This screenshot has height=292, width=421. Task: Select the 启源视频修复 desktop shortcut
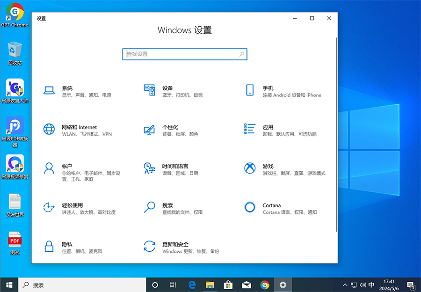15,167
